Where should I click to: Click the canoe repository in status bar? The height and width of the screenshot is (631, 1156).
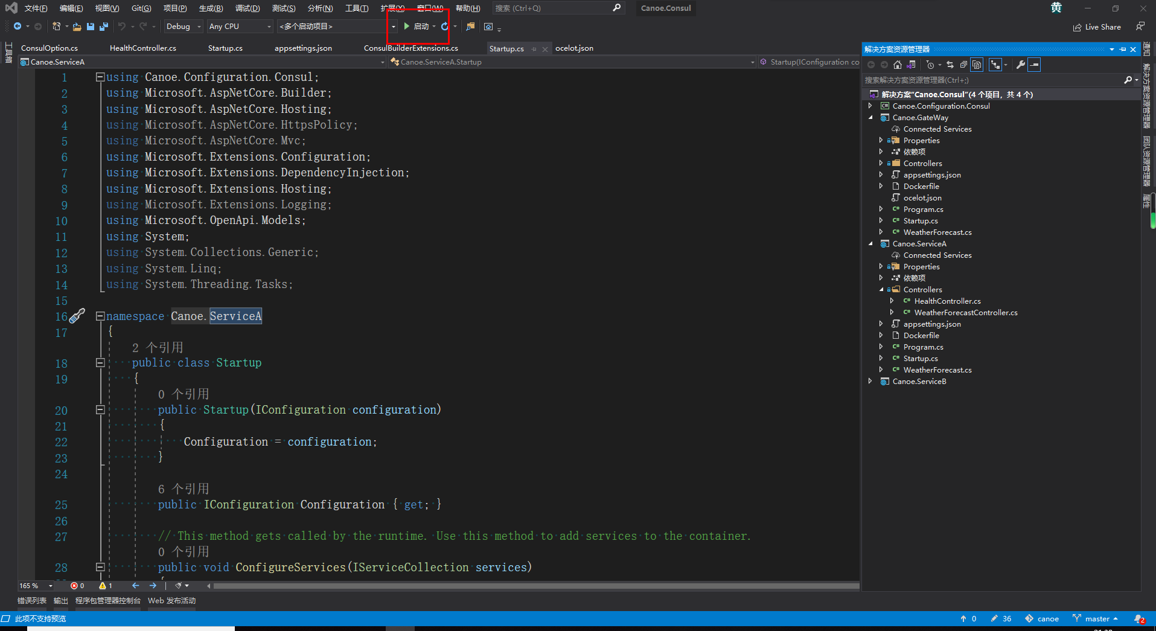click(x=1043, y=619)
